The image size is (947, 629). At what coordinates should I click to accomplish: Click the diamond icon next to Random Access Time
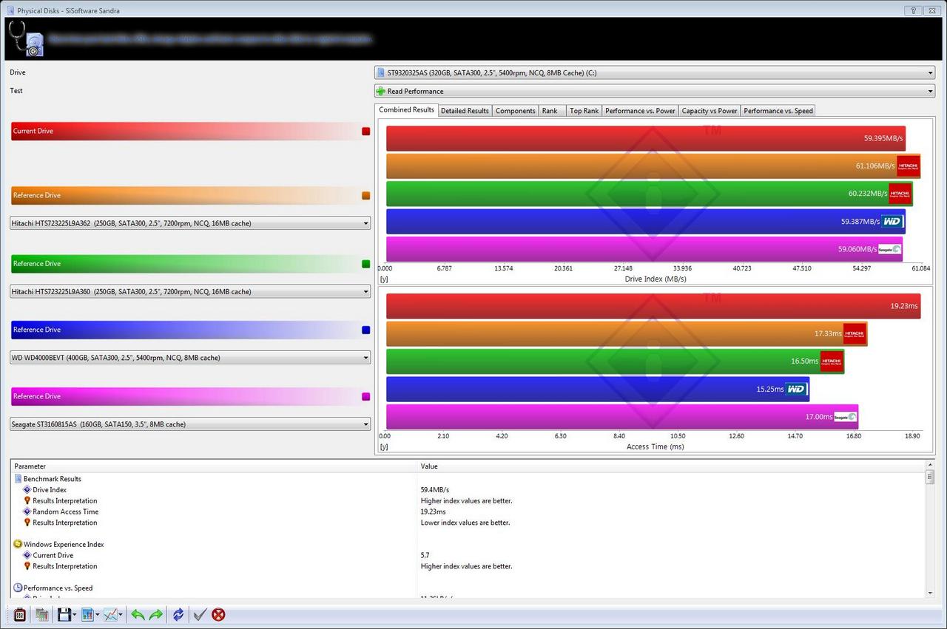click(27, 511)
